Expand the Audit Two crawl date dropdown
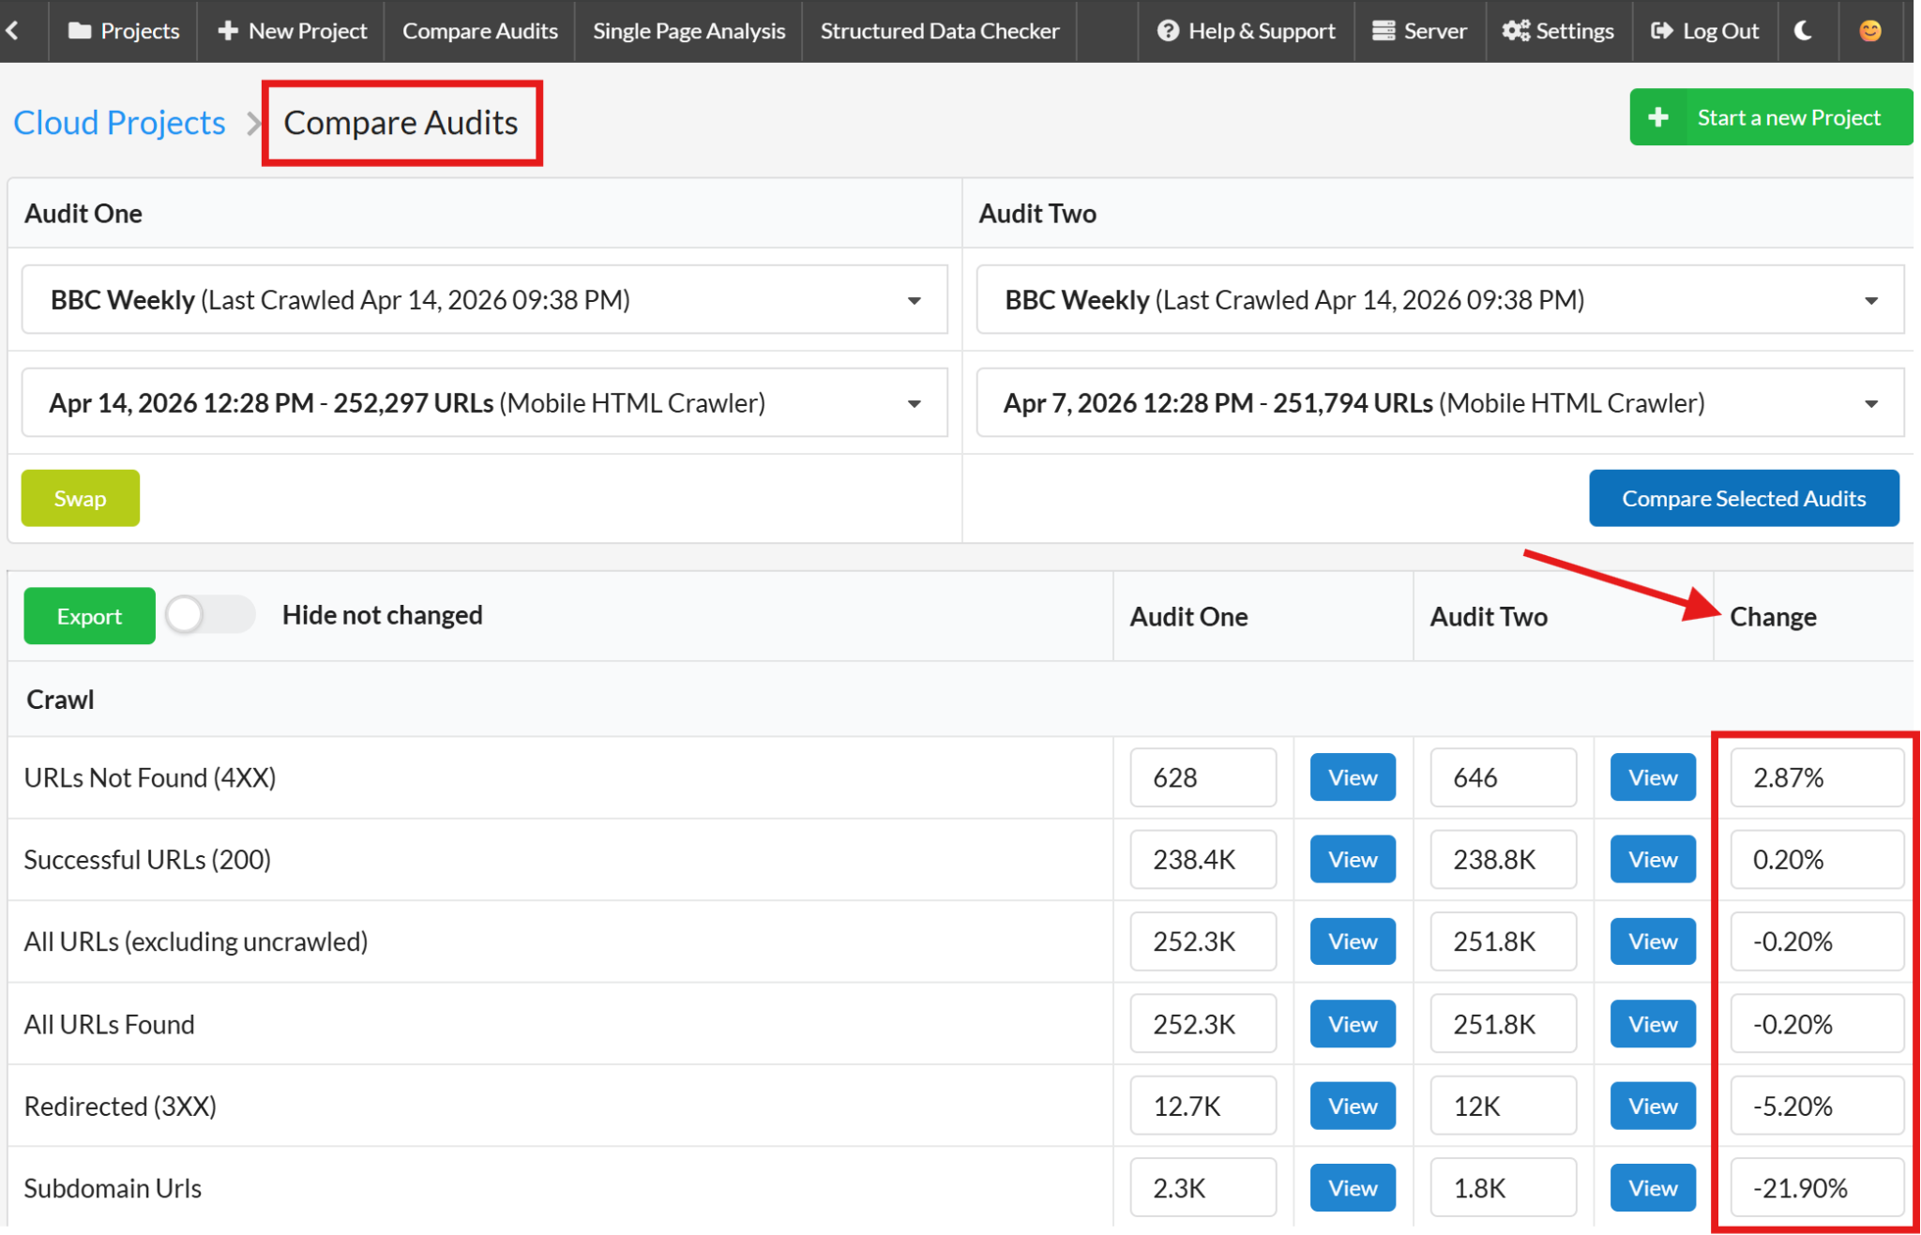 point(1869,402)
